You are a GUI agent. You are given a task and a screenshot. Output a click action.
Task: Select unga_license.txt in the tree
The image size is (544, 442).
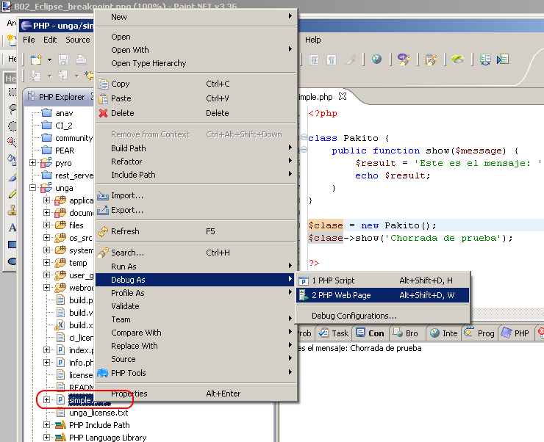pyautogui.click(x=93, y=413)
